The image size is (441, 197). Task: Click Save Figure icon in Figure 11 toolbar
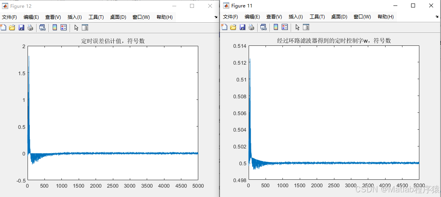click(x=242, y=27)
